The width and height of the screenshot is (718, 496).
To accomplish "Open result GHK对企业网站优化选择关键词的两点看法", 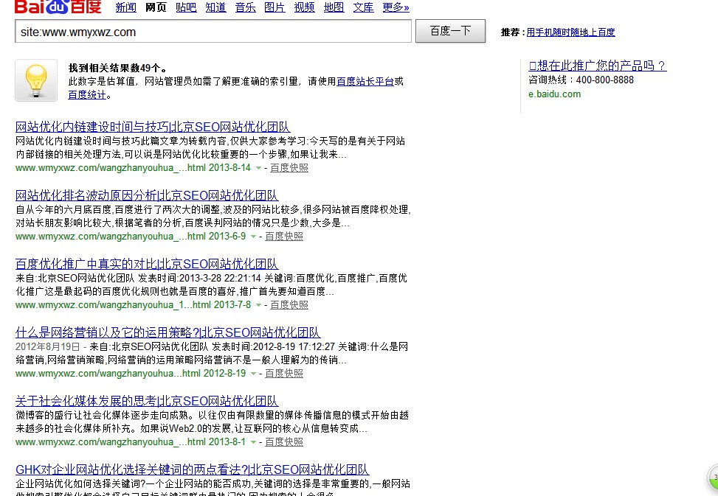I will [193, 469].
